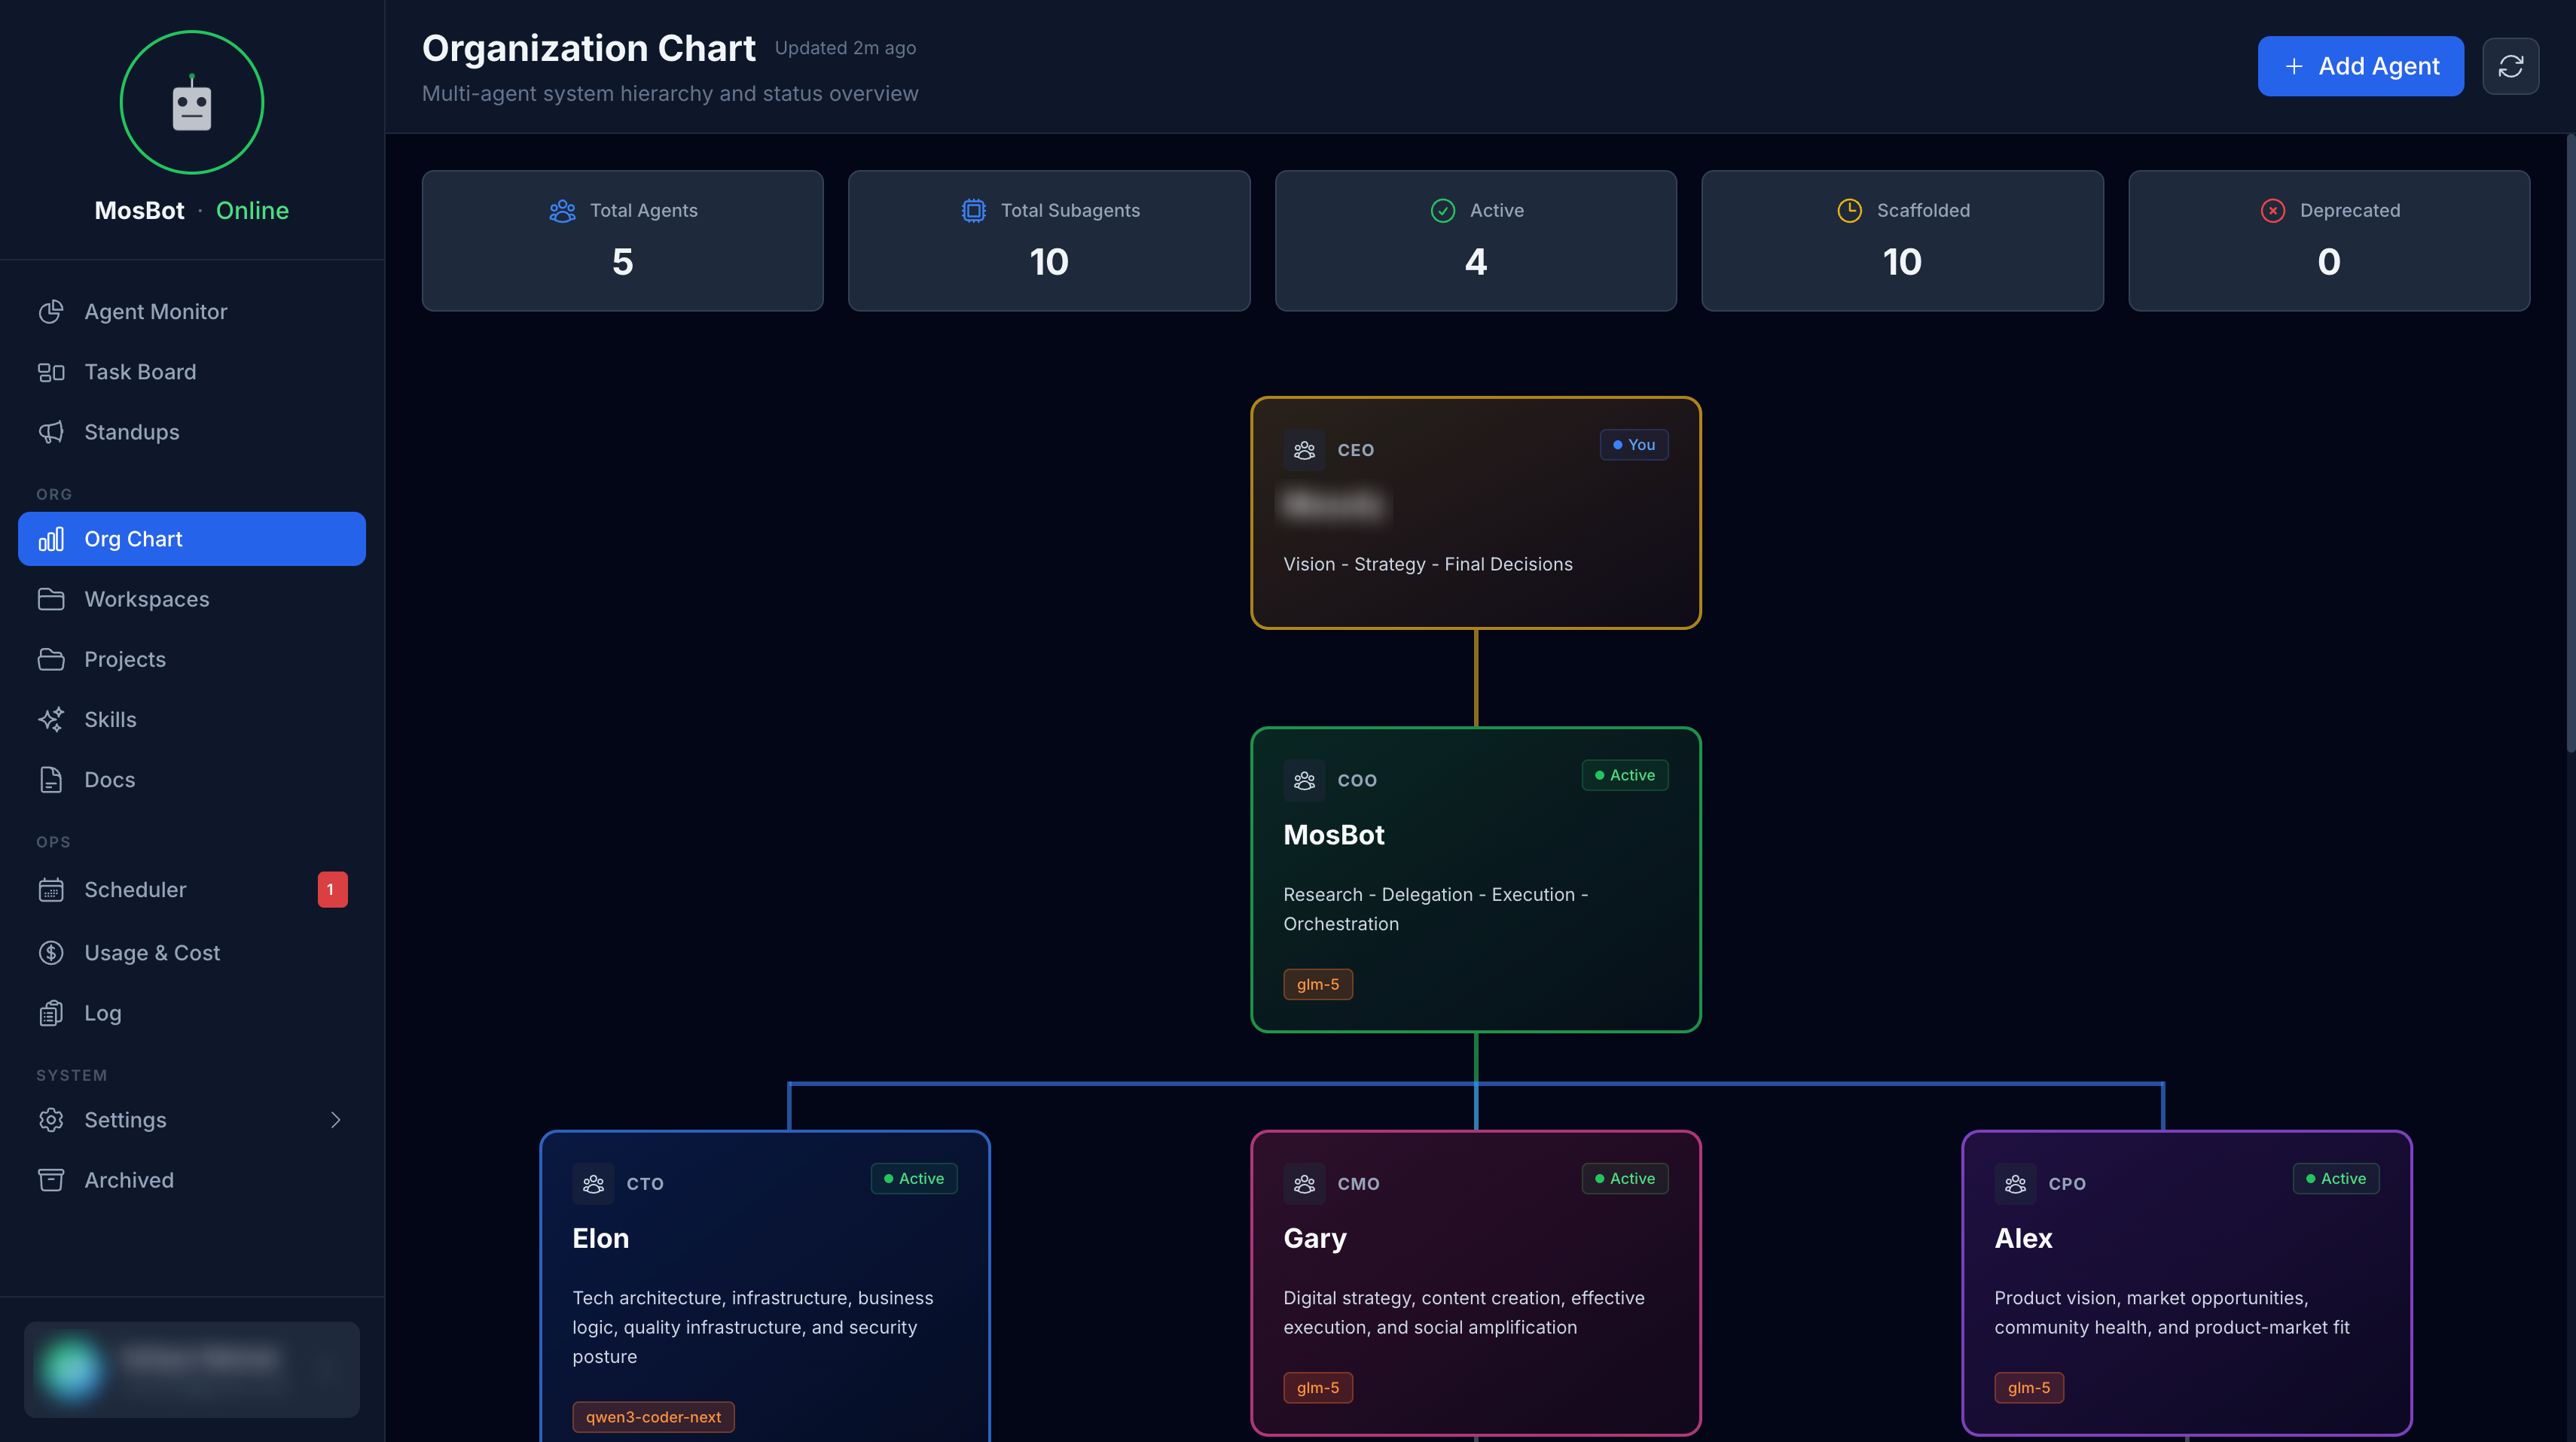Click the Skills sparkle icon

52,719
